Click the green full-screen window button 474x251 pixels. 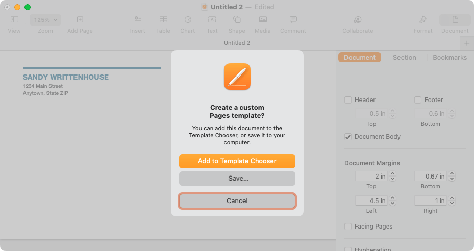click(28, 7)
